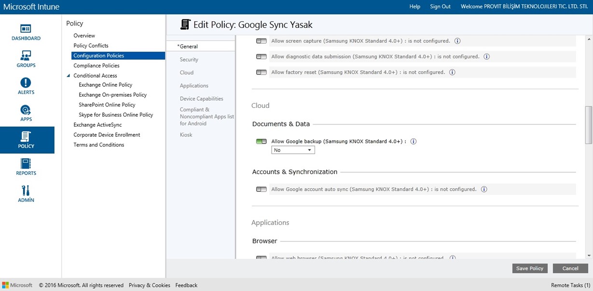Click the scrollbar down arrow

[589, 255]
